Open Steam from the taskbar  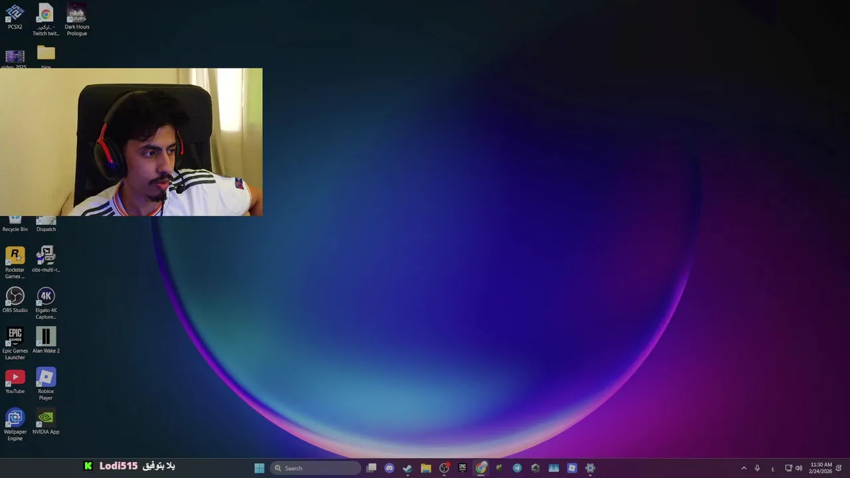click(x=407, y=468)
